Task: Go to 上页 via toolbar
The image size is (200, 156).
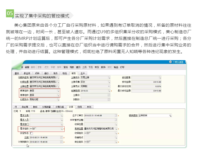Action: tap(84, 67)
